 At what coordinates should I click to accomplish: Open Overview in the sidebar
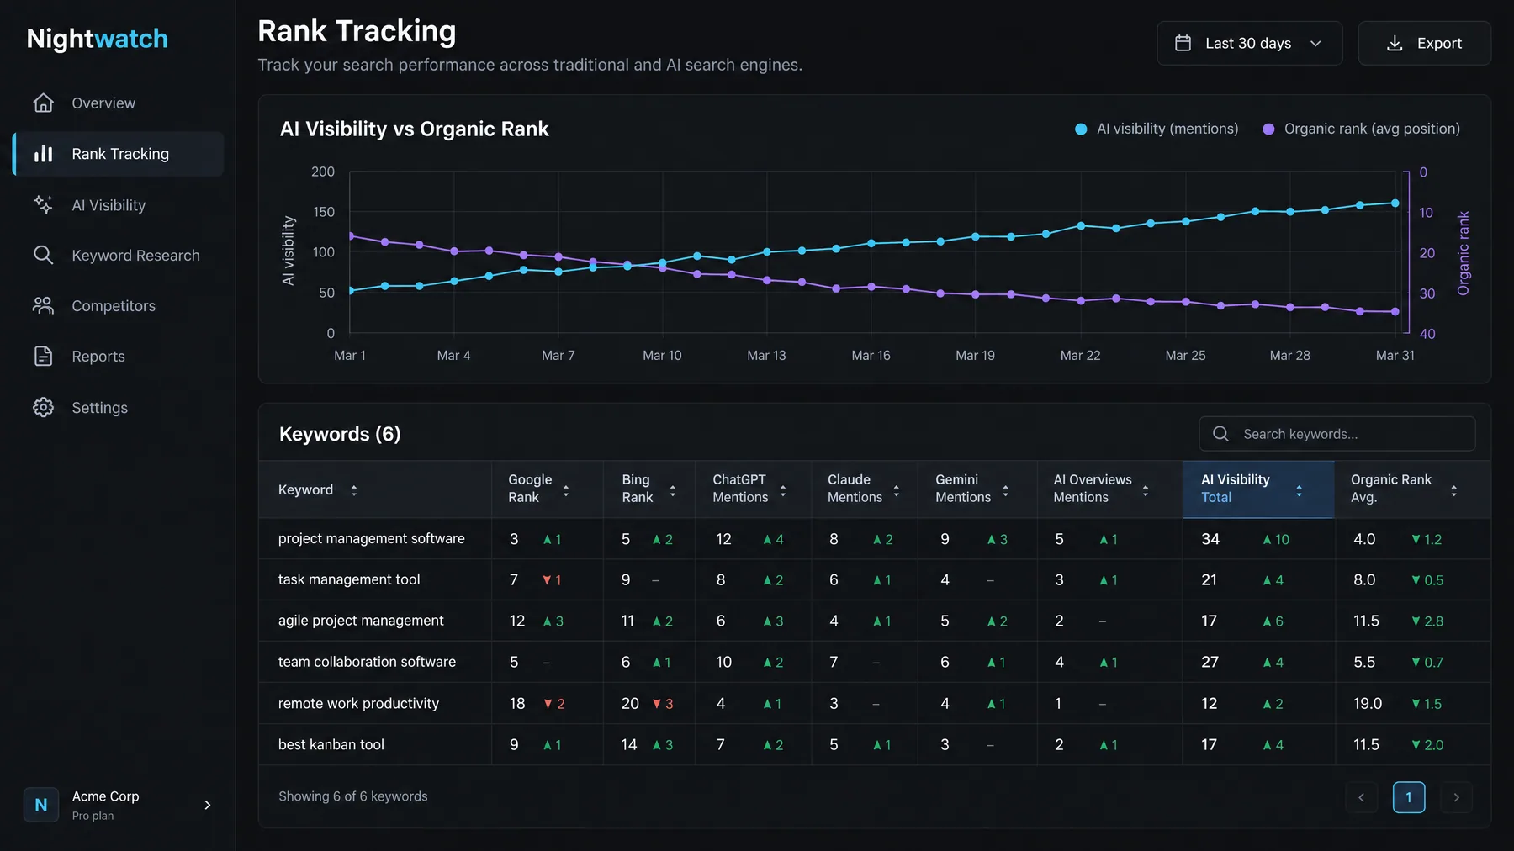click(x=119, y=103)
